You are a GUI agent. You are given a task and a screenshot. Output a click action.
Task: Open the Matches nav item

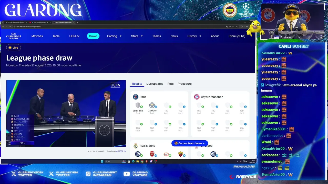pos(37,36)
